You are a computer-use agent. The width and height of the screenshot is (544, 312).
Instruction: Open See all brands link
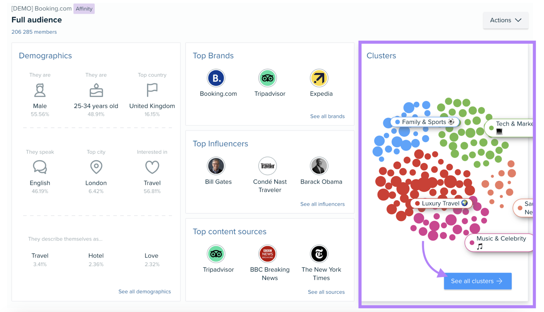(327, 116)
